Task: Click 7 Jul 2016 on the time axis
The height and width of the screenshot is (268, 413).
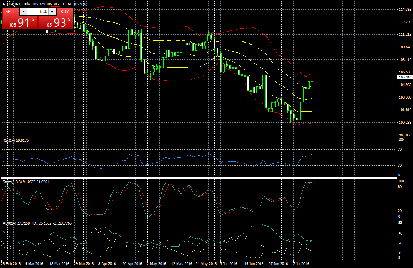Action: pos(301,263)
